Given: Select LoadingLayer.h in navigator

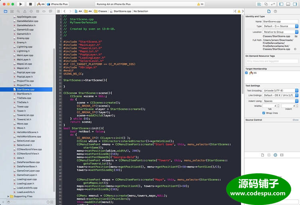Looking at the screenshot, I should coord(26,183).
